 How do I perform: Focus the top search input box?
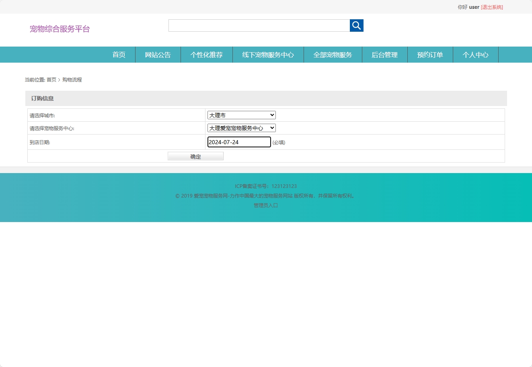tap(259, 25)
